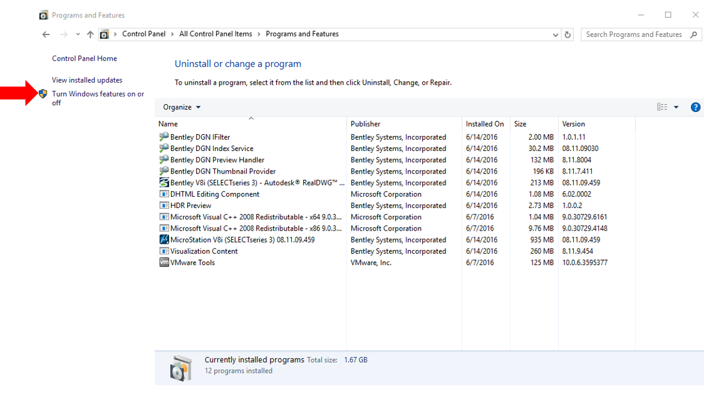Open View installed updates link

[x=87, y=80]
